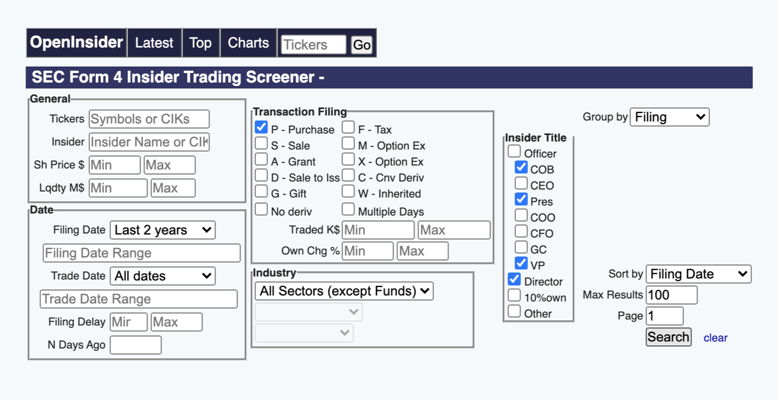This screenshot has width=778, height=400.
Task: Click the N Days Ago field
Action: 135,345
